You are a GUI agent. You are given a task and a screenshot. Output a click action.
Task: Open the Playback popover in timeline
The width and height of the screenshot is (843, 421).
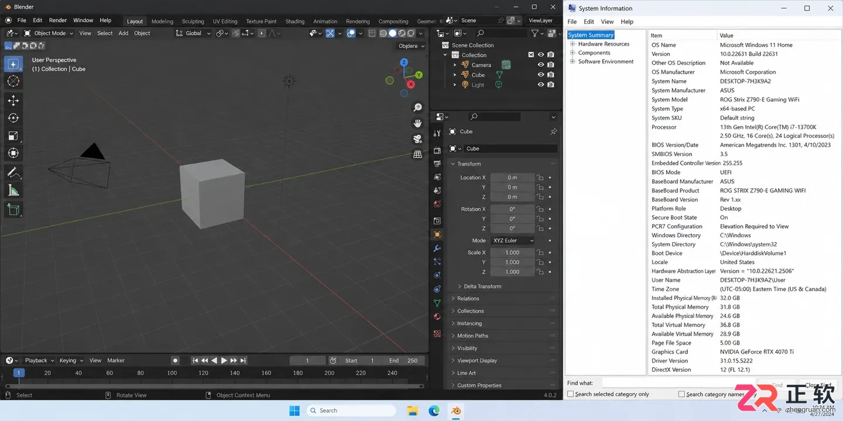pyautogui.click(x=39, y=361)
